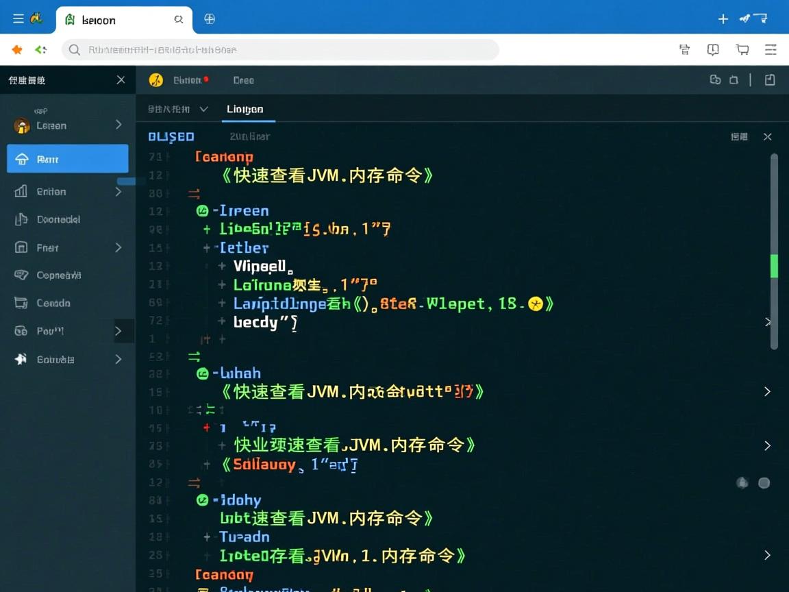The image size is (789, 592).
Task: Expand the right chevron on the Lubah diff row
Action: tap(767, 391)
